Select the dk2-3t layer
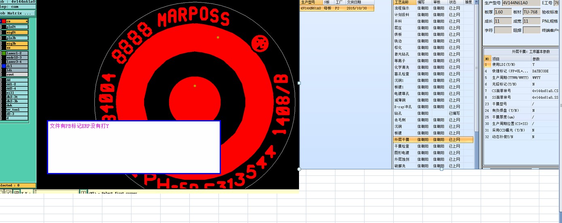The image size is (562, 223). pyautogui.click(x=17, y=97)
